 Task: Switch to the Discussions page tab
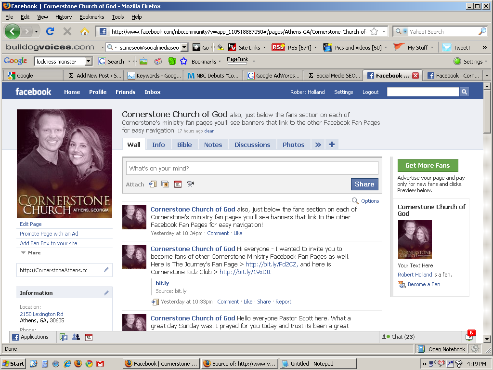click(252, 145)
